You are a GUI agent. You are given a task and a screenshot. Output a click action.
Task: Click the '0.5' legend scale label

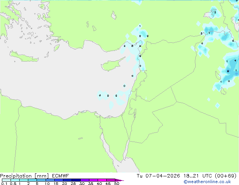pos(13,183)
